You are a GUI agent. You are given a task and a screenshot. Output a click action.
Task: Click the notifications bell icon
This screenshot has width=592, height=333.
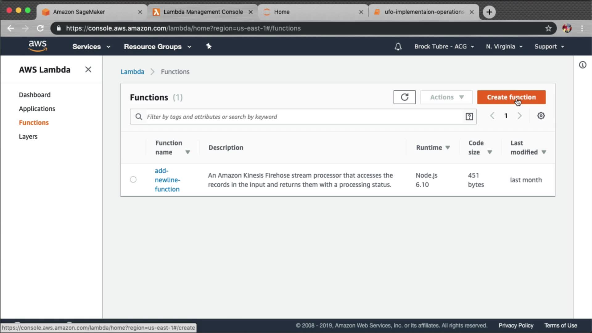pos(398,47)
